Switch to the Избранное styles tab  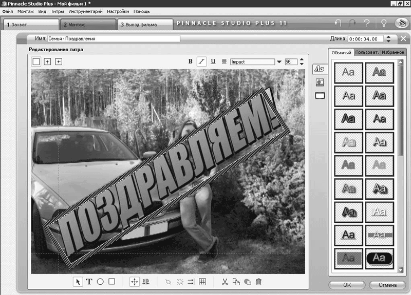[x=393, y=52]
